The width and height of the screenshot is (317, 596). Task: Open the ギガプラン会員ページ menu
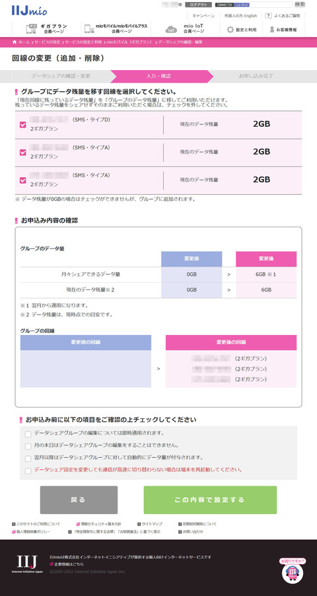pos(47,29)
